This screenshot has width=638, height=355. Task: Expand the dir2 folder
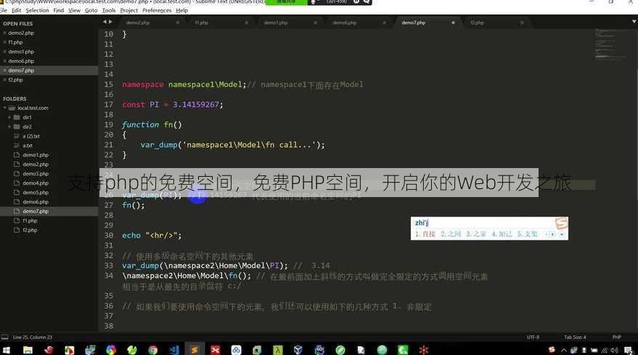9,127
